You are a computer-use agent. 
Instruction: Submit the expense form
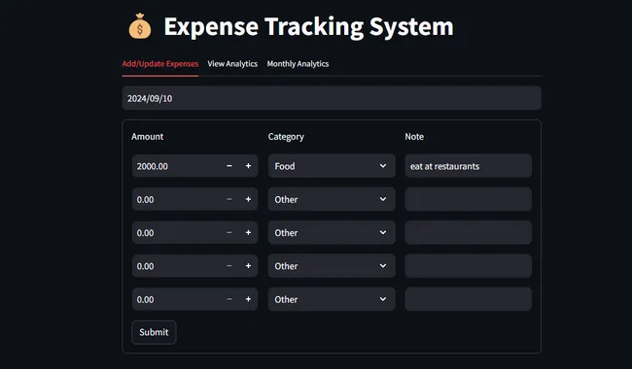[x=154, y=332]
